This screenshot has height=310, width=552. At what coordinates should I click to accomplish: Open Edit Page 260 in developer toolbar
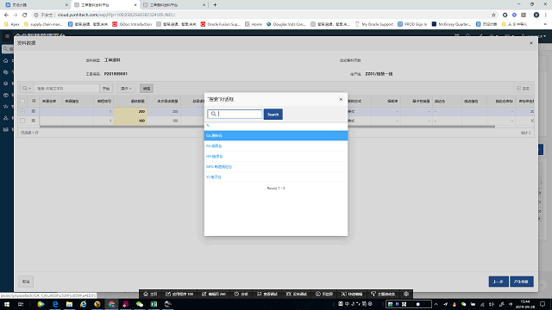pos(214,294)
